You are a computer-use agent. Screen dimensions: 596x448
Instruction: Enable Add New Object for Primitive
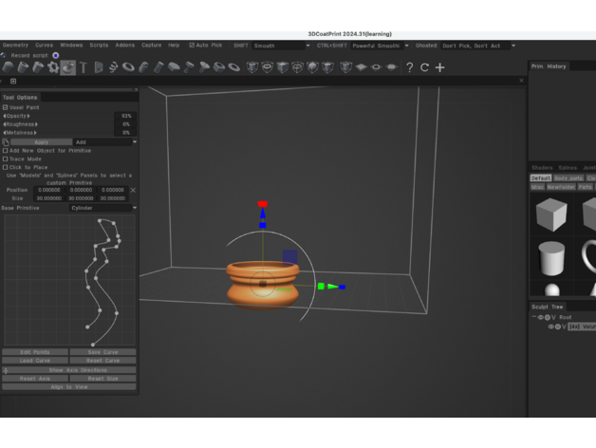6,151
